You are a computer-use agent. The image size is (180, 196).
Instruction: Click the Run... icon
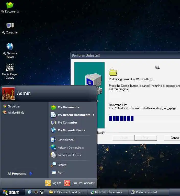click(x=54, y=173)
